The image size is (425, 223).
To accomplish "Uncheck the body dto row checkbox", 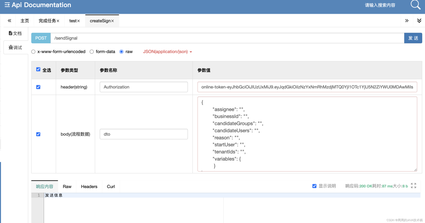I will click(38, 134).
